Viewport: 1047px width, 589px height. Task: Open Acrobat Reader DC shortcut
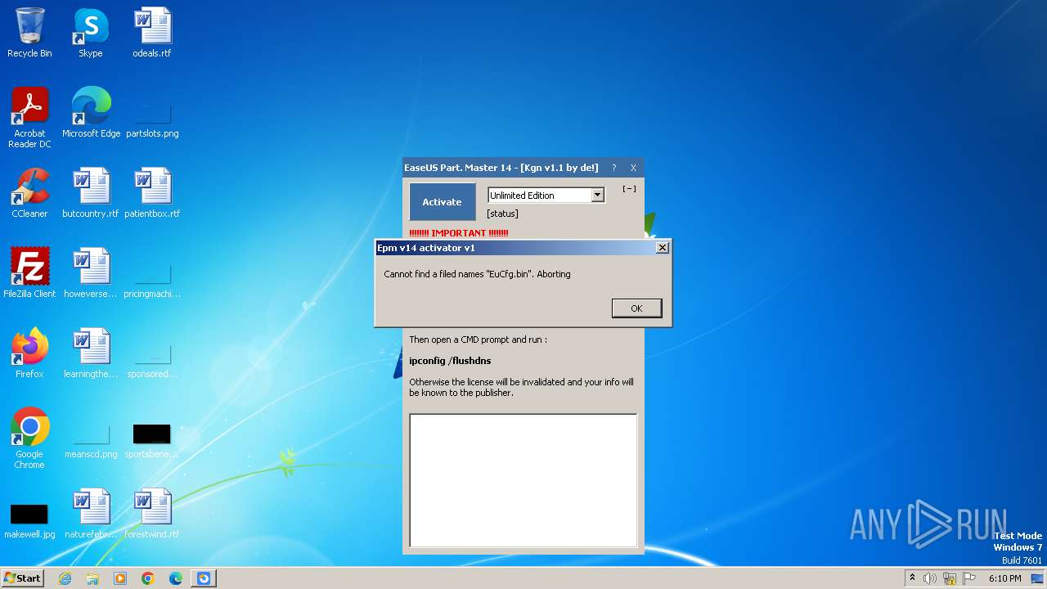tap(29, 118)
